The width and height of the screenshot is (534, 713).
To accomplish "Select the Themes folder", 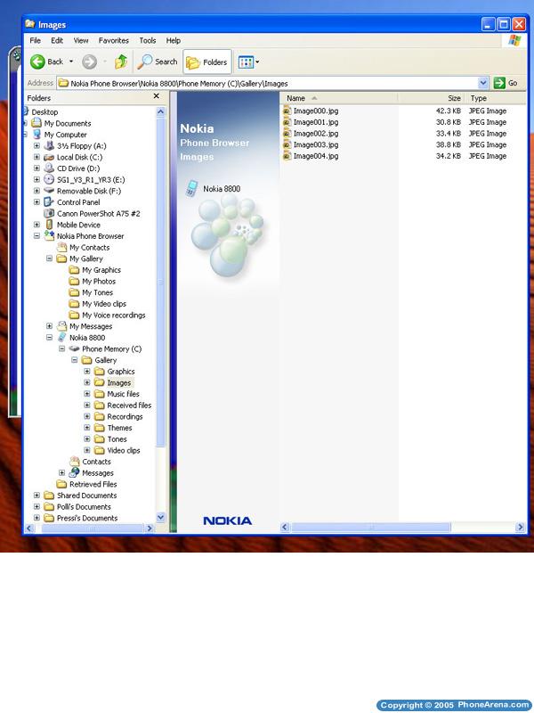I will click(113, 428).
